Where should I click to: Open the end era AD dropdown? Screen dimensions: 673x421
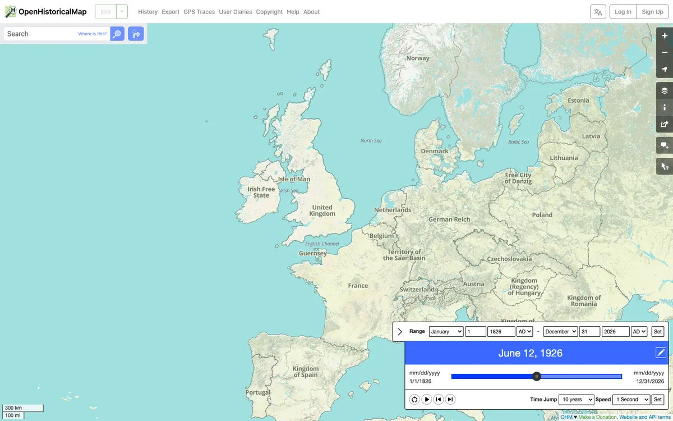(x=639, y=332)
